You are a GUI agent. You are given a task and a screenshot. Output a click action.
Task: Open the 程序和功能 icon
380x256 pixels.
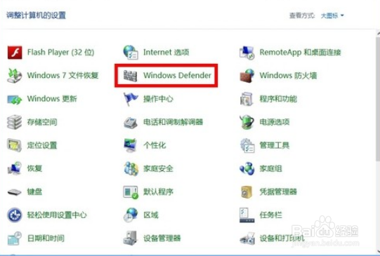pyautogui.click(x=247, y=99)
